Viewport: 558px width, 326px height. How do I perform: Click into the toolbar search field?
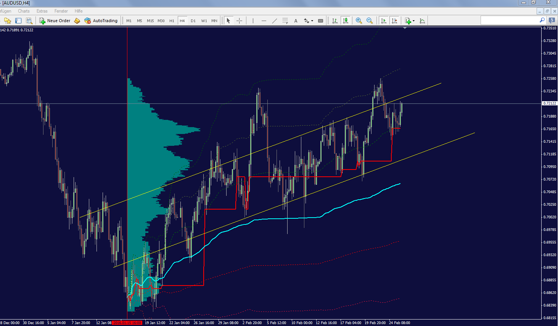click(x=510, y=20)
